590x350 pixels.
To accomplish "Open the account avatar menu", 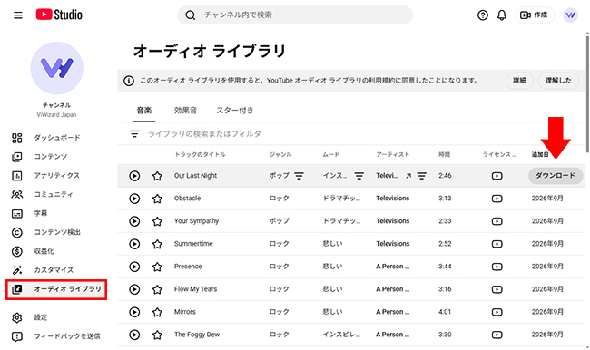I will [570, 15].
